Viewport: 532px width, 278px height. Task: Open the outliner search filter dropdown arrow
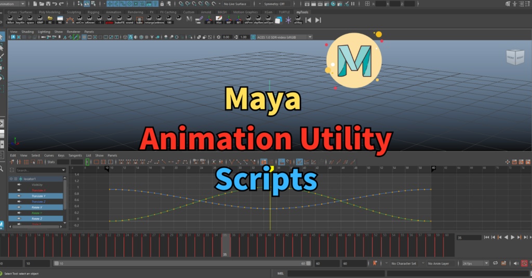click(63, 170)
